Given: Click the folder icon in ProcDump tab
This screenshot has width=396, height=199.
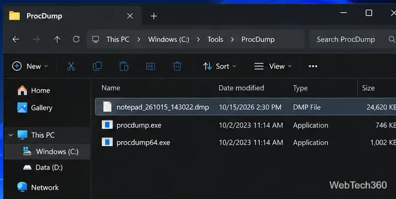Looking at the screenshot, I should [x=14, y=16].
